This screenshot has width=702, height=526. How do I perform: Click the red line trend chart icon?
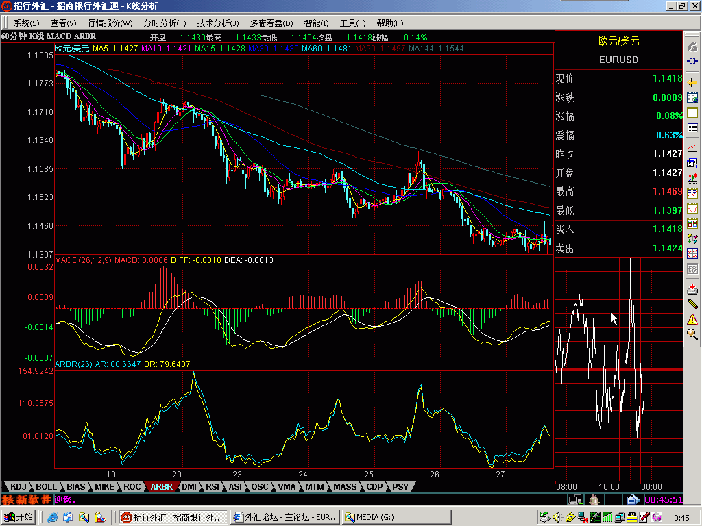(x=692, y=147)
